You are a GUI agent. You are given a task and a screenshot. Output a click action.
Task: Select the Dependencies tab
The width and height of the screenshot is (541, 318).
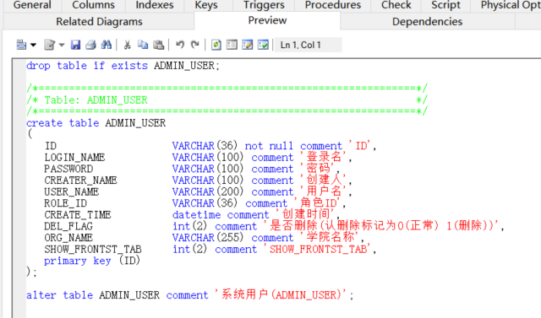[427, 21]
